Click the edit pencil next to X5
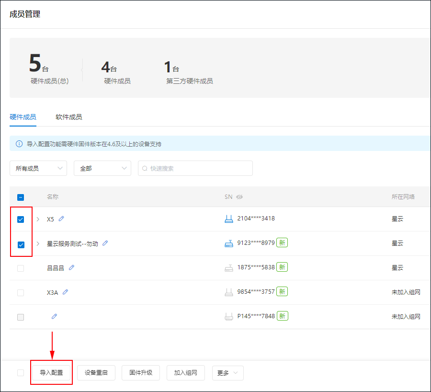This screenshot has height=392, width=431. pyautogui.click(x=61, y=219)
